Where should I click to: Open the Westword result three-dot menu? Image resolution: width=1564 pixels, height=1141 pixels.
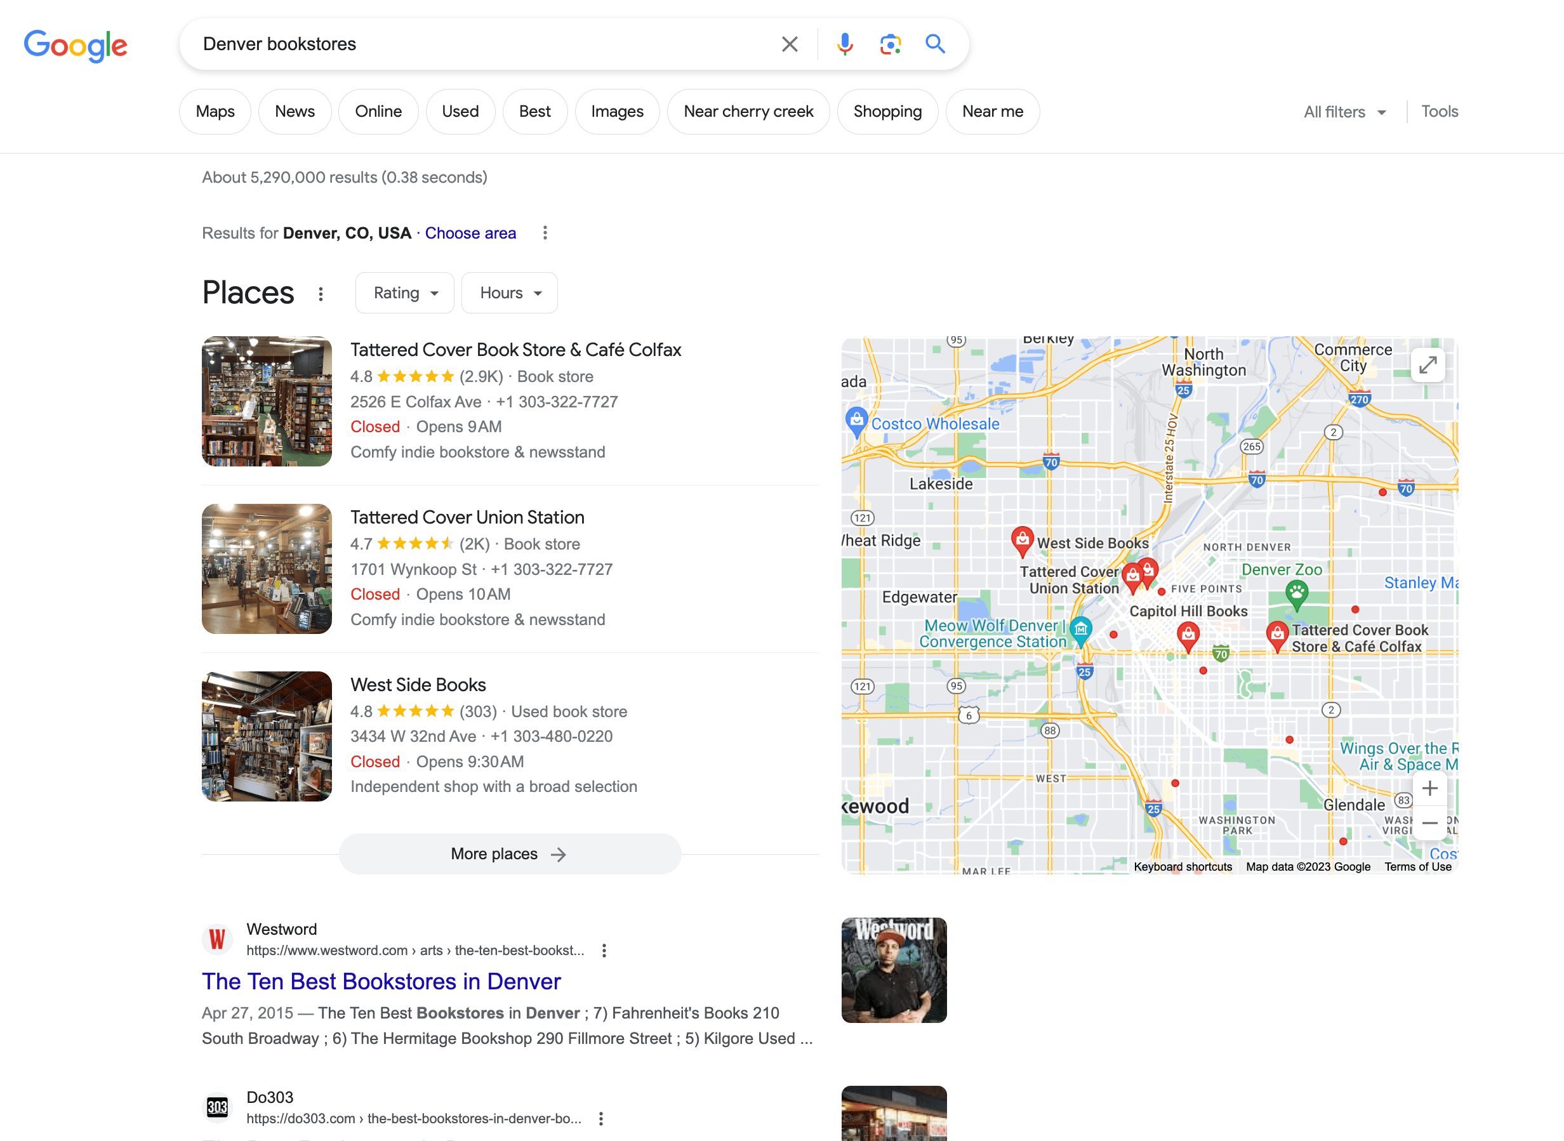[604, 951]
